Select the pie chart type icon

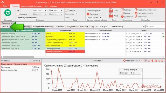153,61
